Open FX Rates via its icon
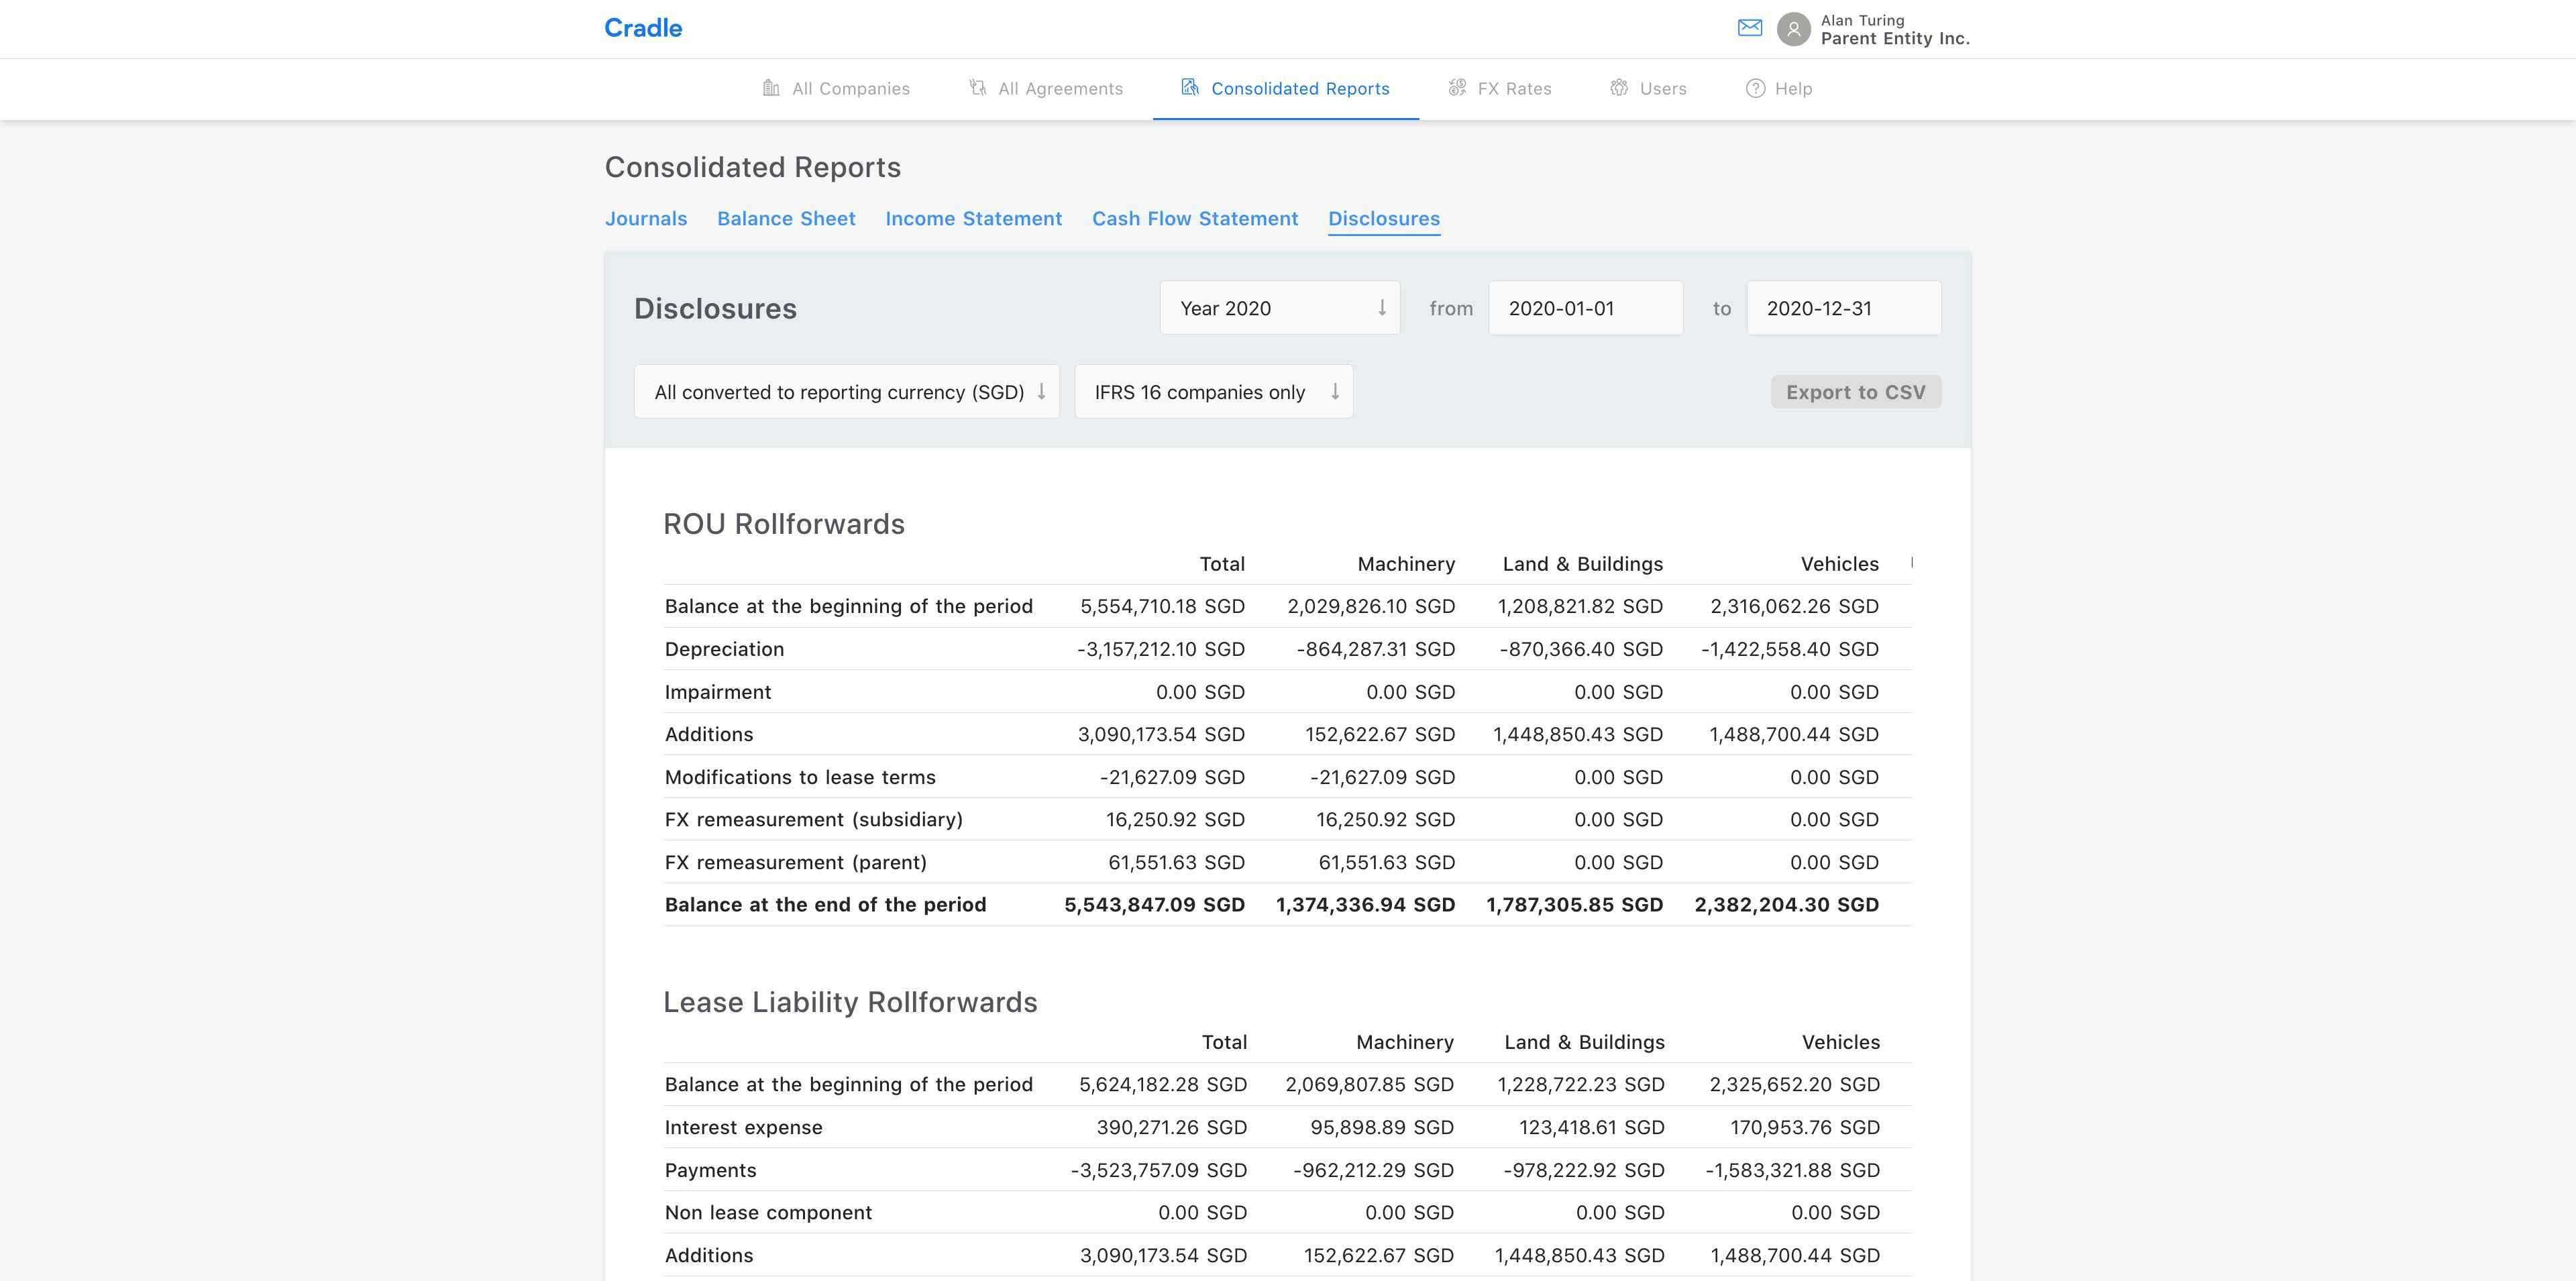 [x=1457, y=88]
